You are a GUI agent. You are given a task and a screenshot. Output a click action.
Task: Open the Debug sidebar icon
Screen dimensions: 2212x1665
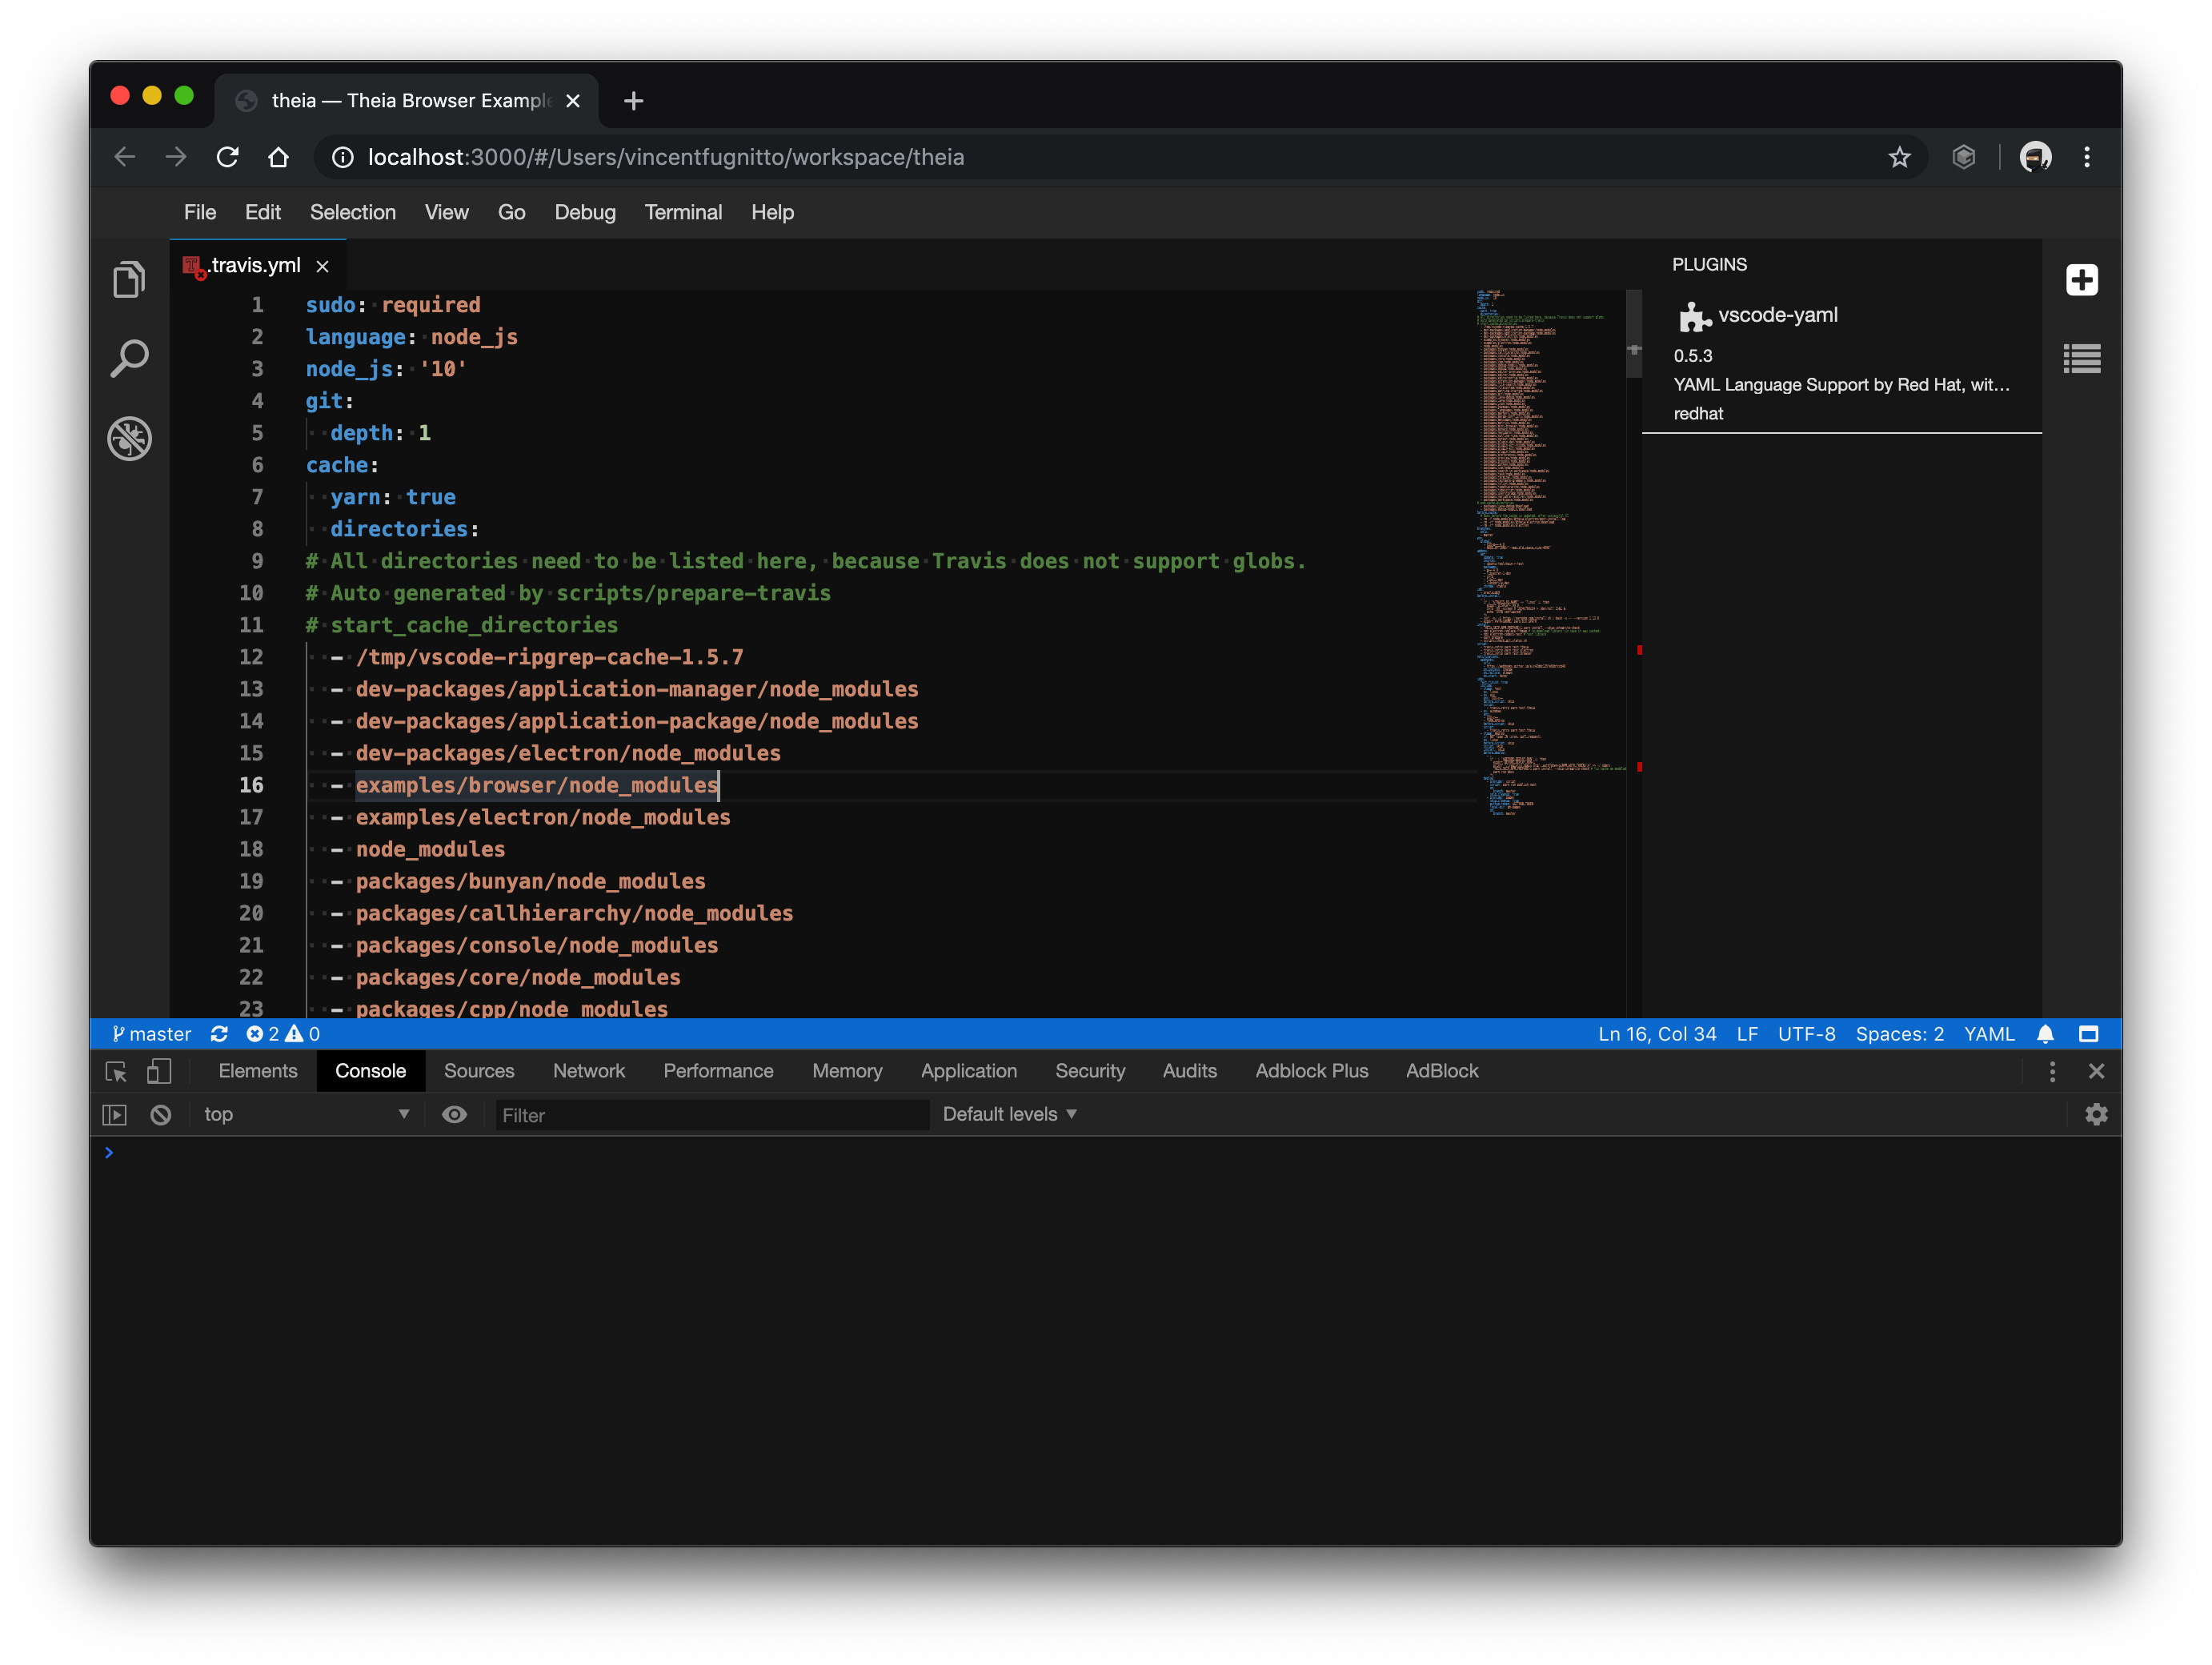[x=129, y=438]
